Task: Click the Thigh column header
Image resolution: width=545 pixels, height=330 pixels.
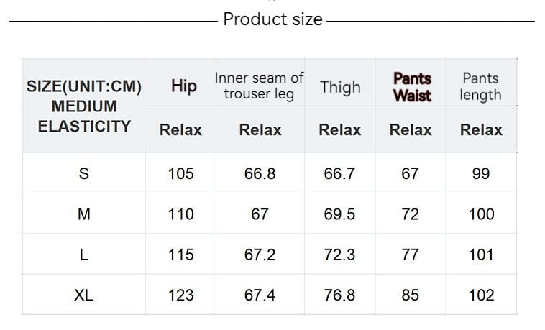Action: (340, 87)
